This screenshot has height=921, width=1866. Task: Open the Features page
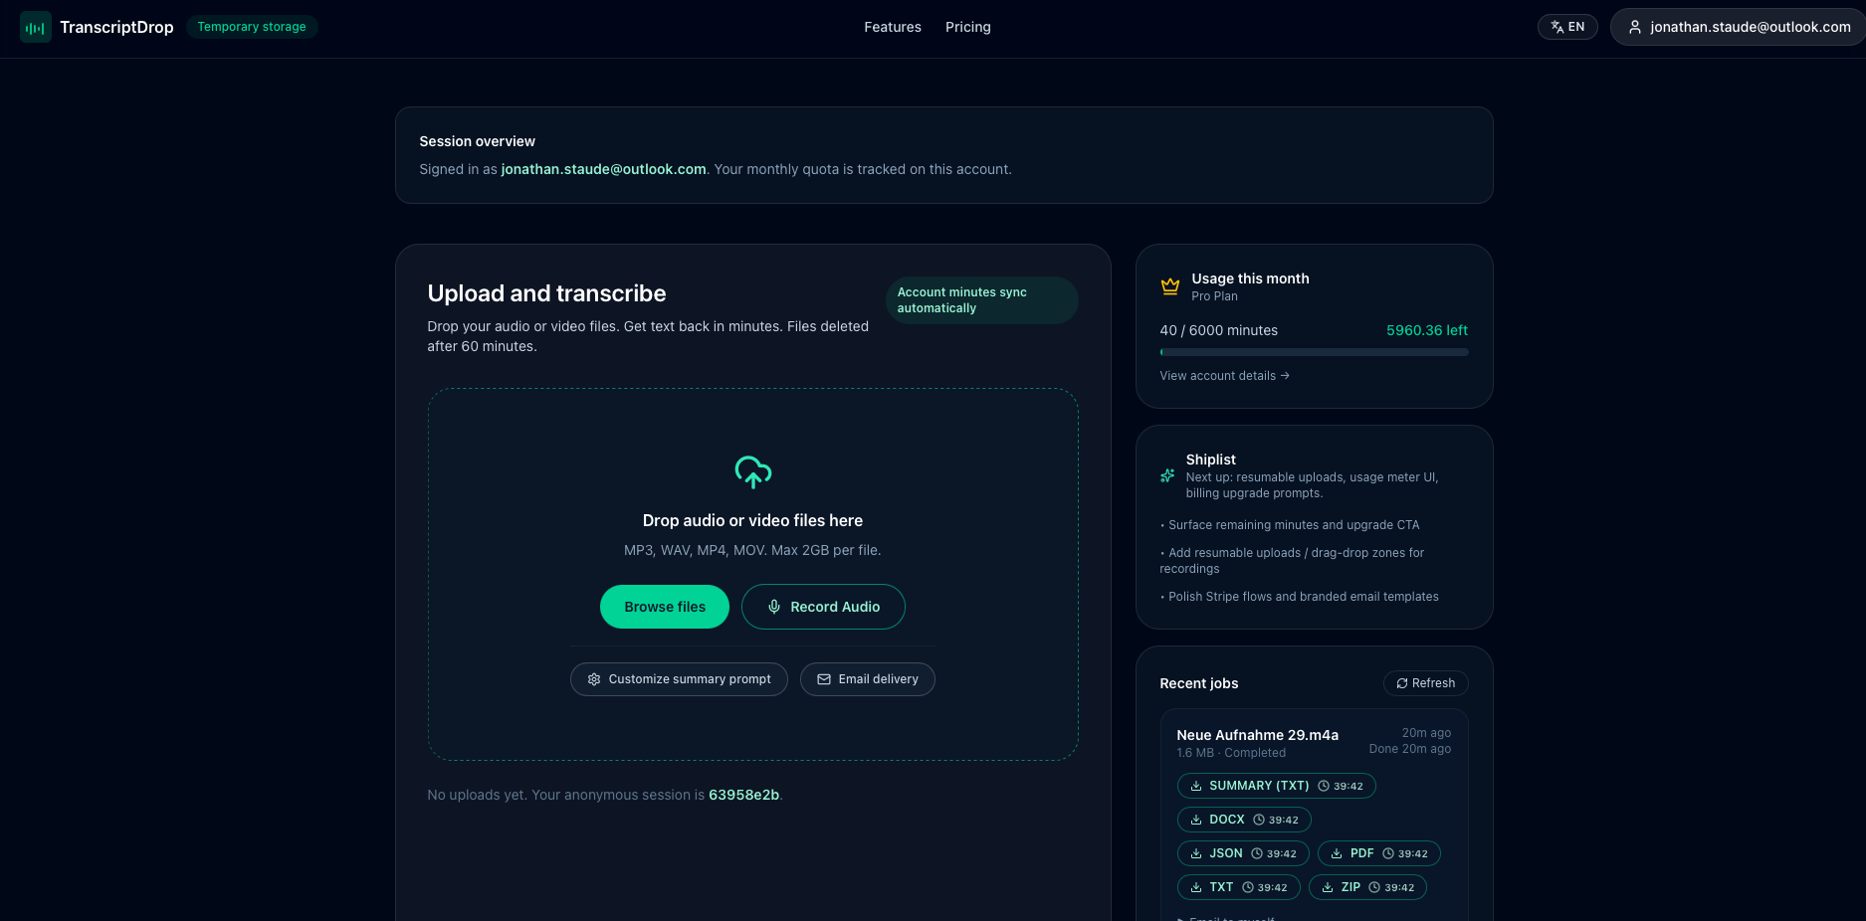coord(893,27)
